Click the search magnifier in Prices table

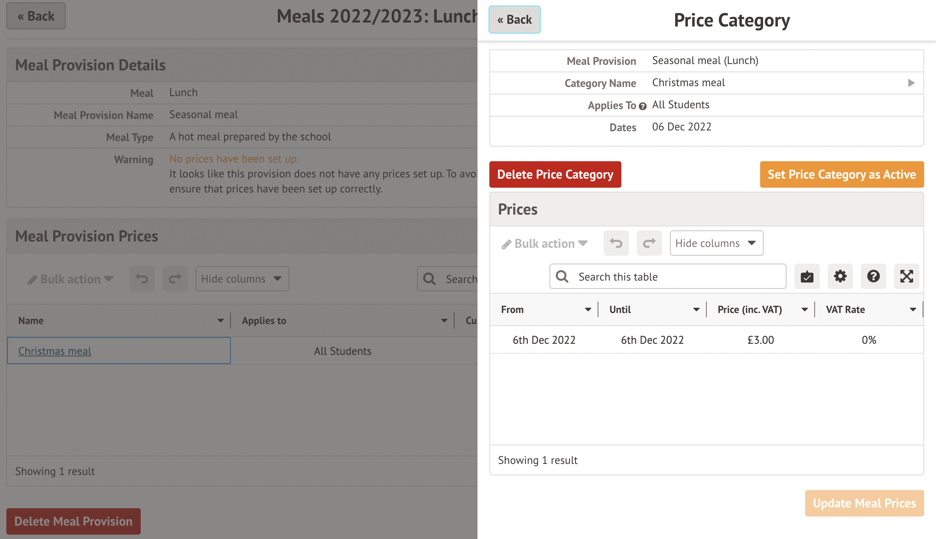562,277
